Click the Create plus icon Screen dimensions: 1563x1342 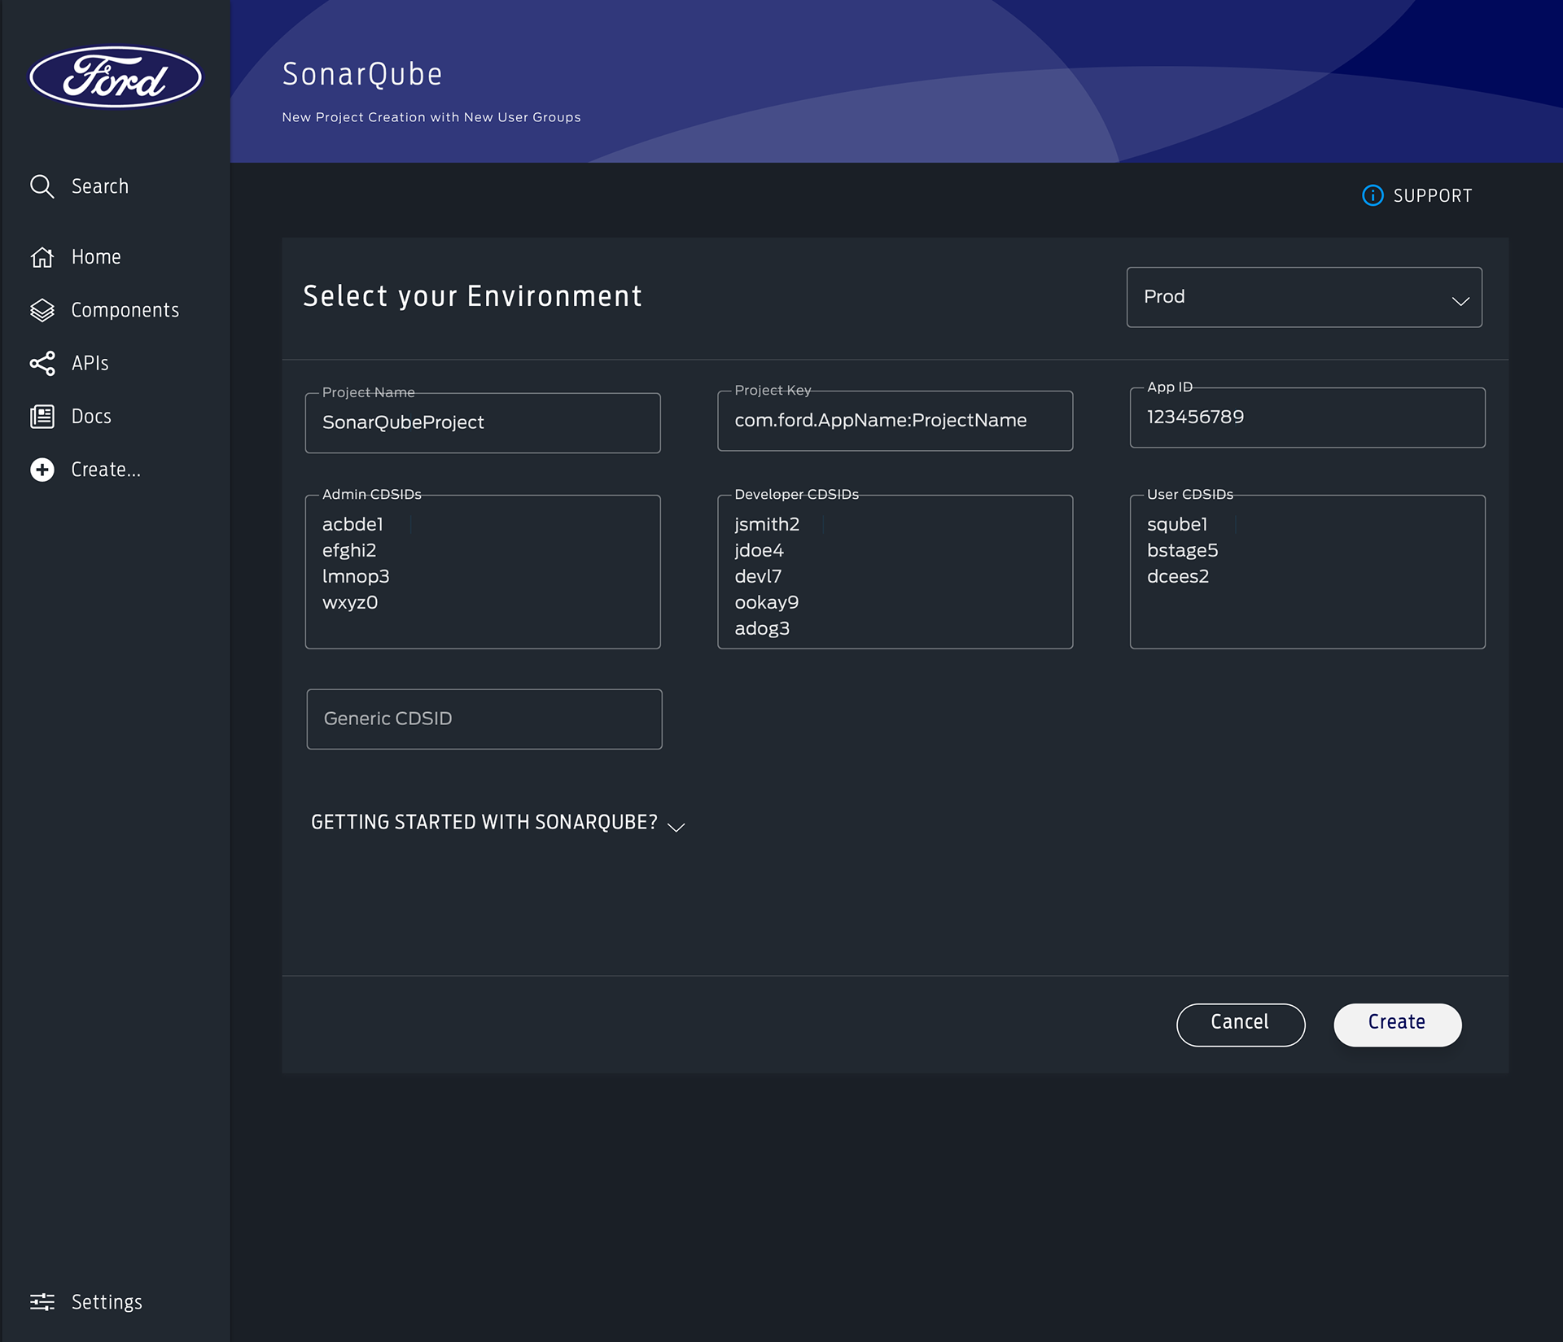coord(42,470)
